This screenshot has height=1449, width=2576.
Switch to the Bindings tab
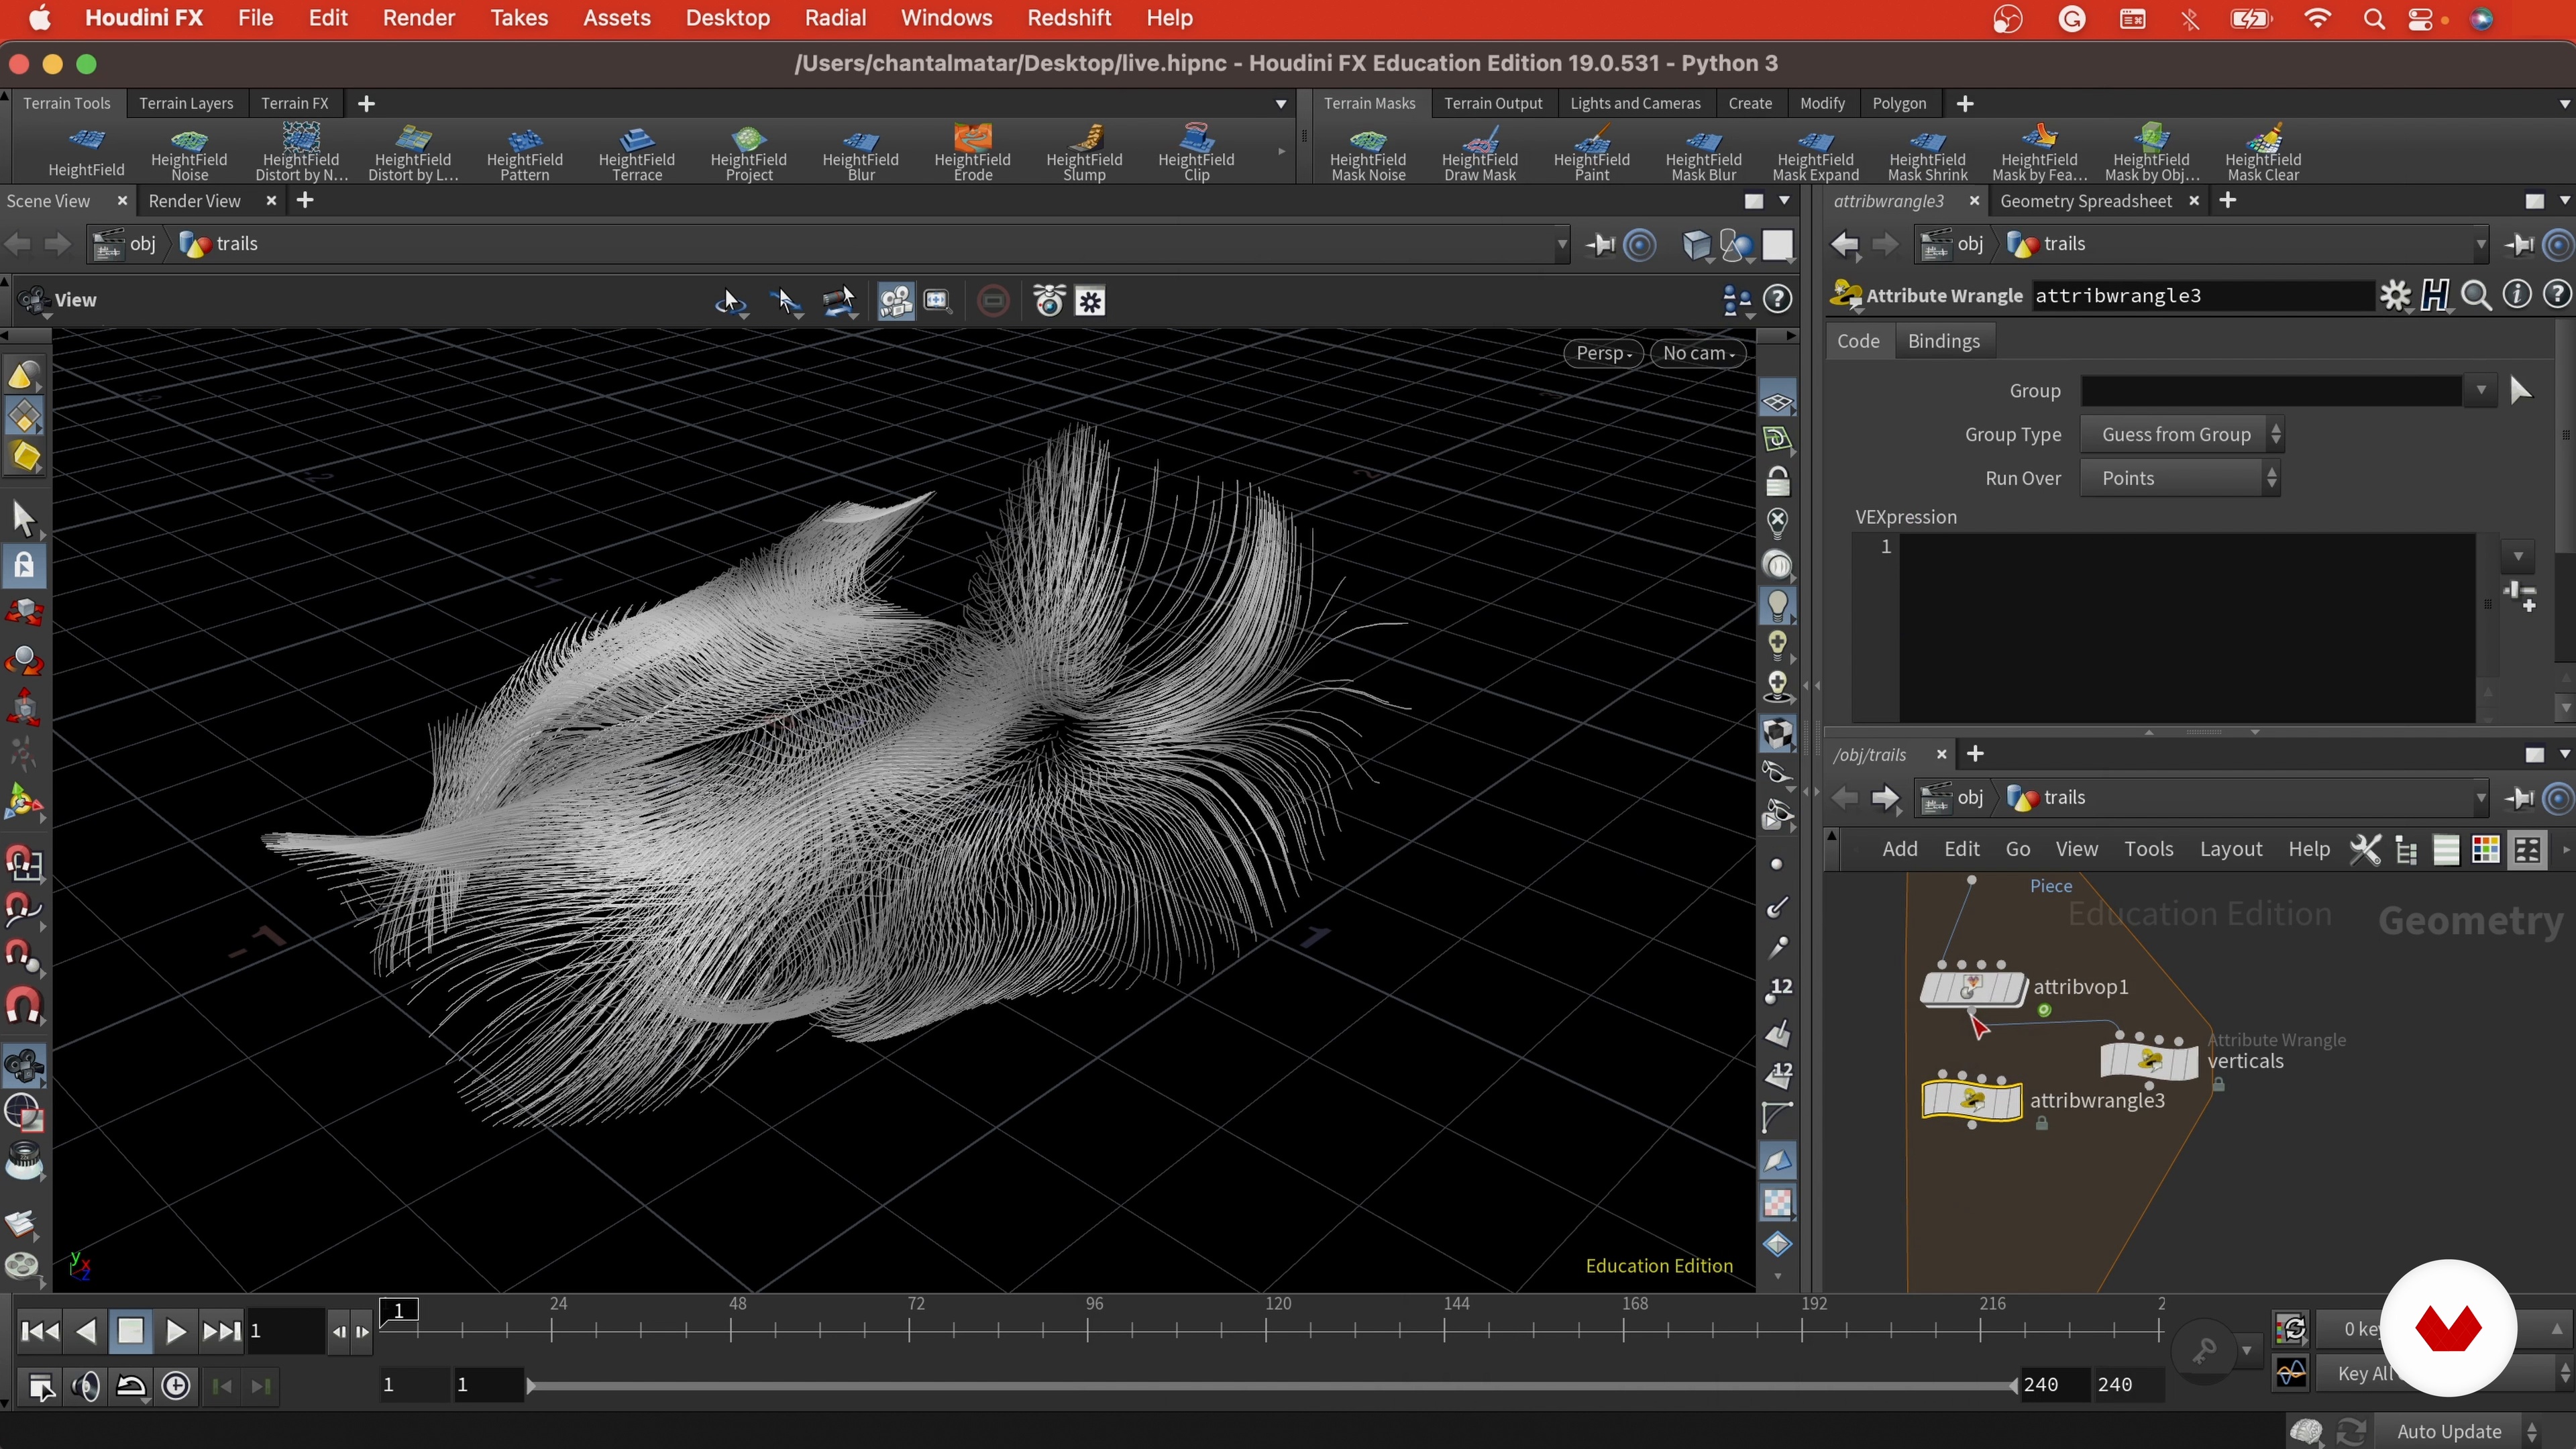[x=1943, y=341]
